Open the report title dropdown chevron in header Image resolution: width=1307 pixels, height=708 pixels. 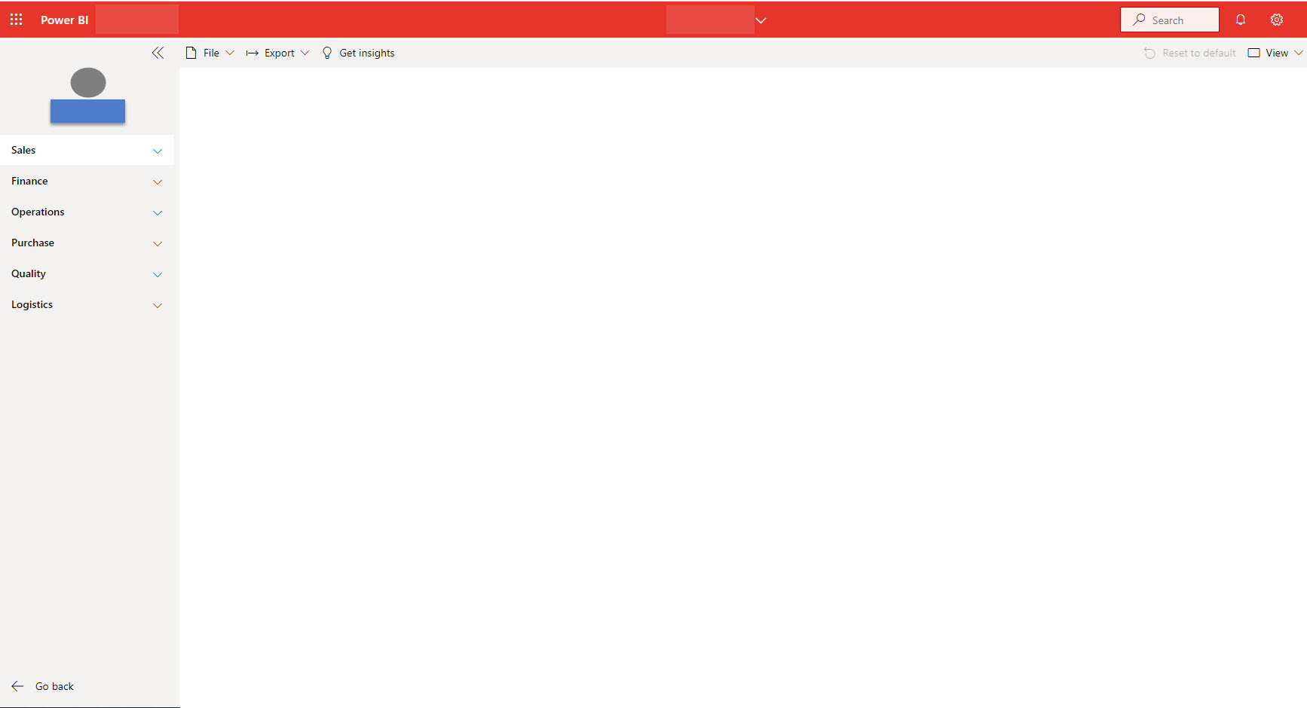pyautogui.click(x=761, y=20)
